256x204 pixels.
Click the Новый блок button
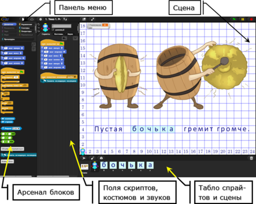point(7,161)
